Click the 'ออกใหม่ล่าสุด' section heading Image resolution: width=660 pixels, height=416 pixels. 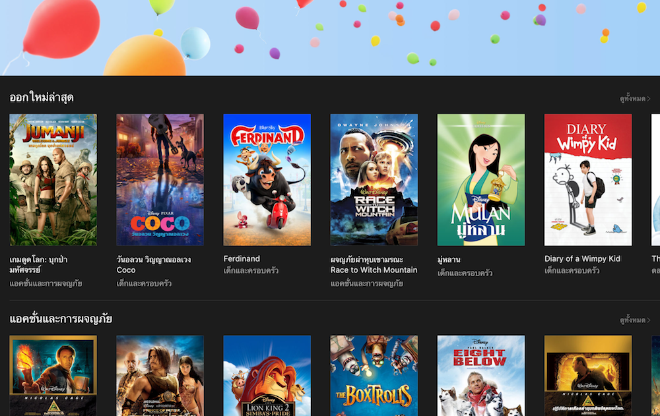click(x=41, y=98)
